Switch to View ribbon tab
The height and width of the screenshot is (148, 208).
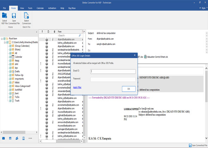[x=22, y=8]
